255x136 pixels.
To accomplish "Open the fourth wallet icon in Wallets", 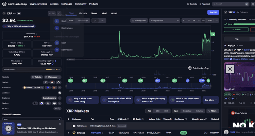I will click(54, 103).
